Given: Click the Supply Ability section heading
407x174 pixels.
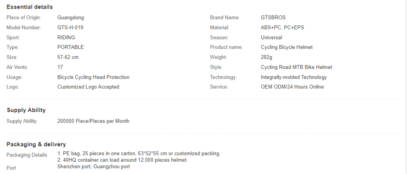Looking at the screenshot, I should click(26, 110).
